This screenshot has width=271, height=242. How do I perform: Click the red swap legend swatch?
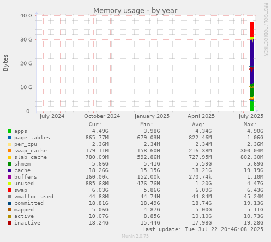click(9, 190)
